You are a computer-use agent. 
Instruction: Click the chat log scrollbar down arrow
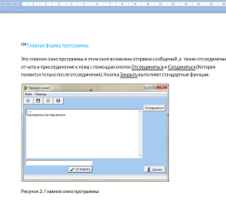pos(140,156)
